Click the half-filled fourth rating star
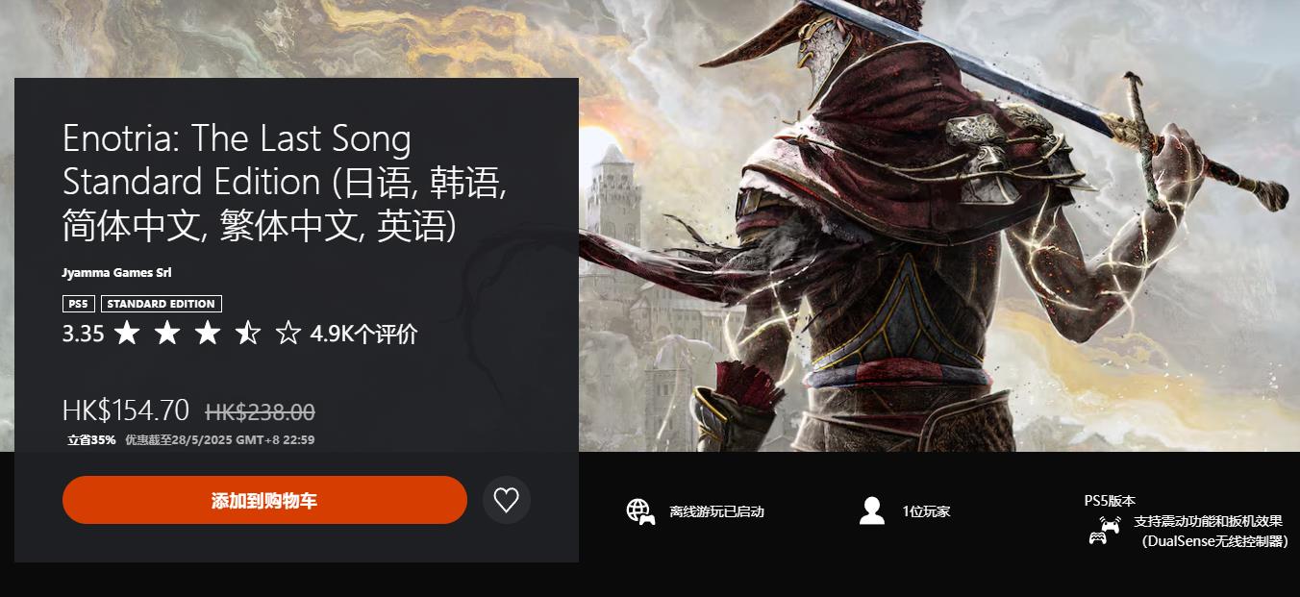This screenshot has width=1300, height=597. [248, 334]
